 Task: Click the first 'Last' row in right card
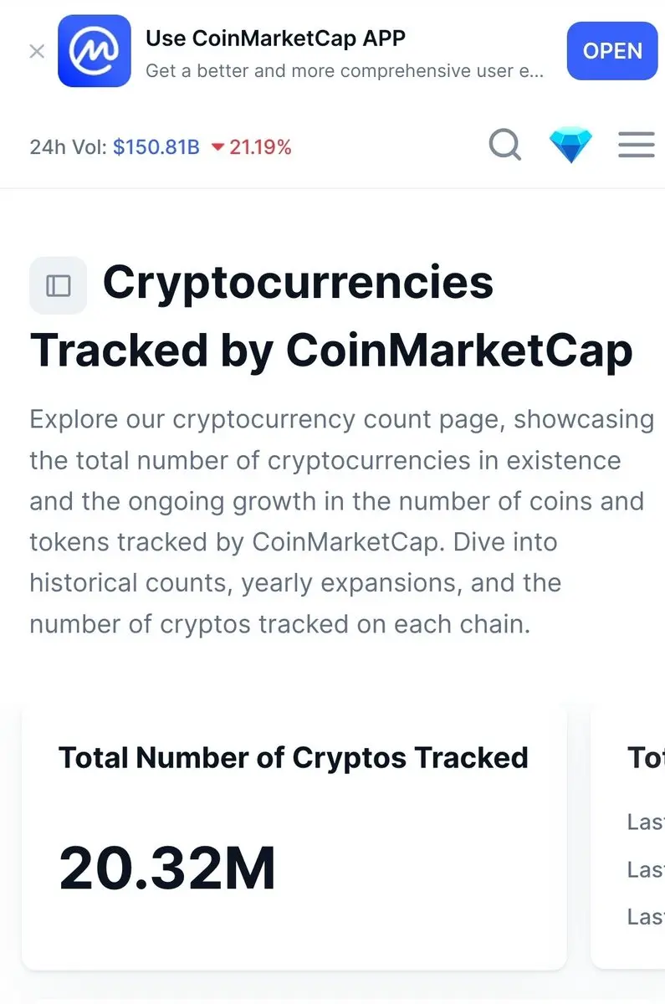click(x=646, y=821)
